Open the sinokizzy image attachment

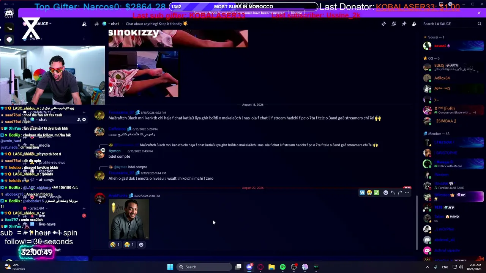pos(178,38)
